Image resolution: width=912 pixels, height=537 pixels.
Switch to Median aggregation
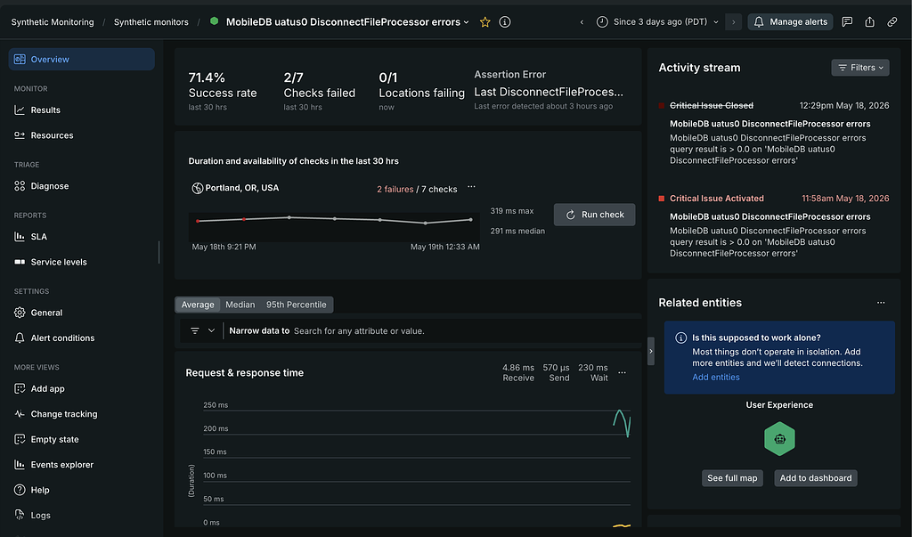(x=240, y=305)
